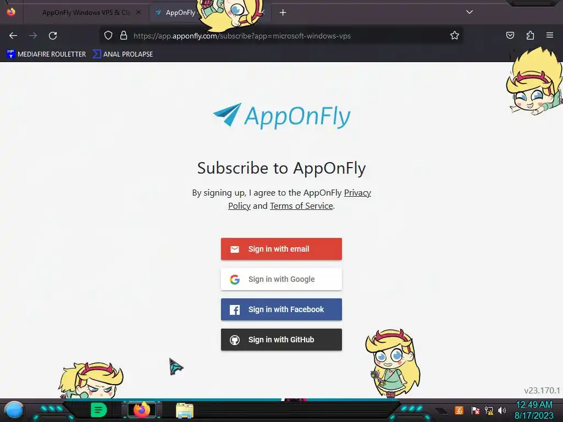Select the active AppOnFly tab
Image resolution: width=563 pixels, height=422 pixels.
tap(180, 13)
